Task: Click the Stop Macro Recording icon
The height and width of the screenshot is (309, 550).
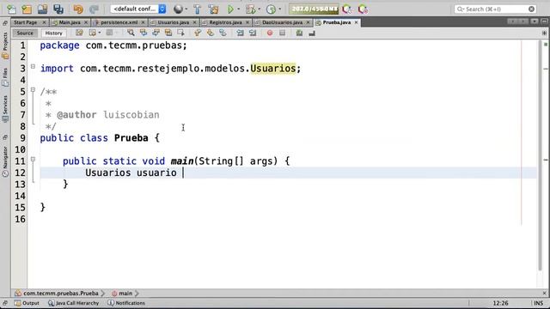Action: [283, 33]
